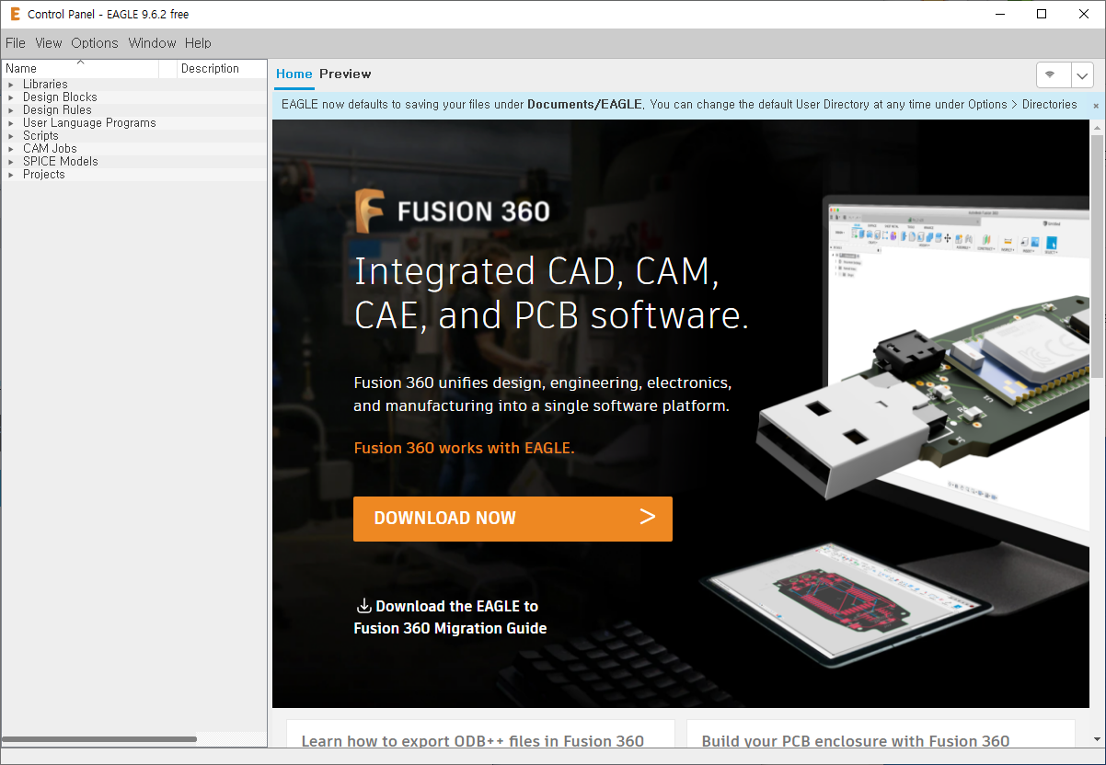Click the DOWNLOAD NOW button
The image size is (1106, 765).
pos(513,519)
